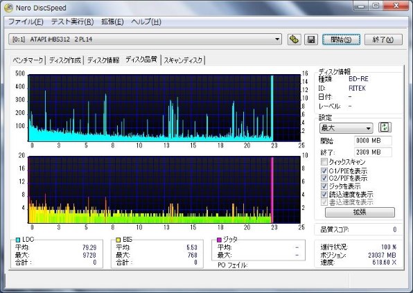The image size is (413, 293).
Task: Click the progress value 100 %
Action: click(389, 247)
